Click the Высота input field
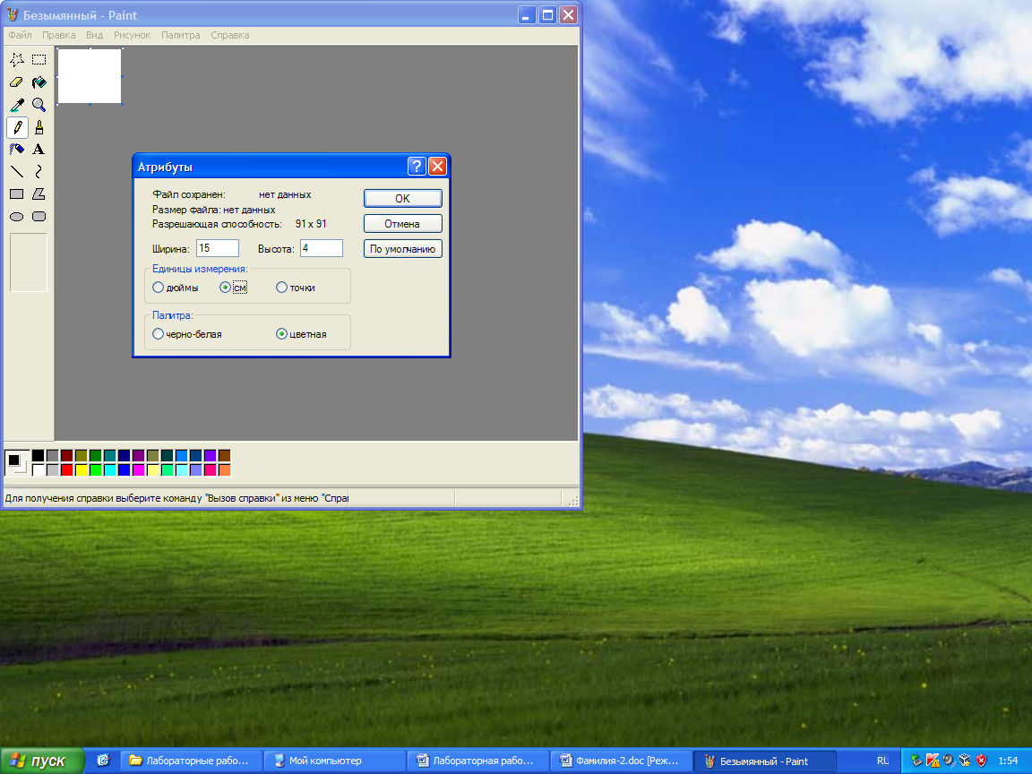The width and height of the screenshot is (1032, 774). (322, 248)
